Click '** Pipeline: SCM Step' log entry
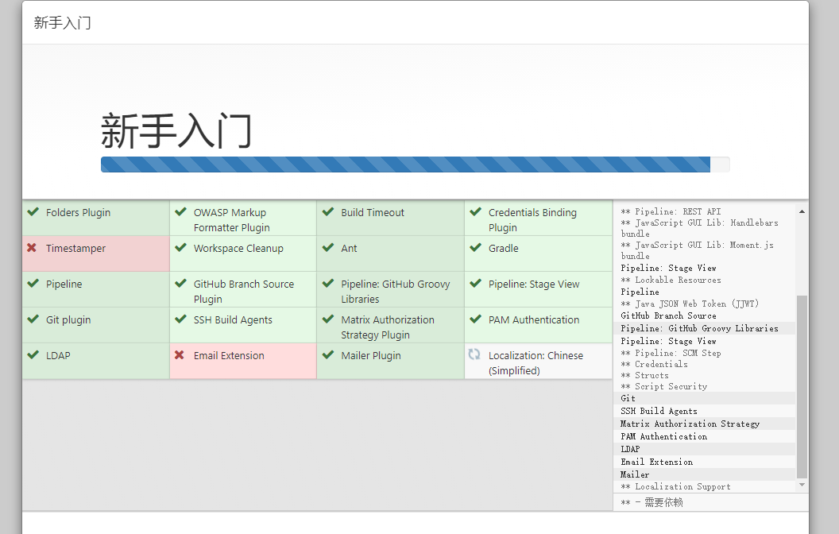The width and height of the screenshot is (839, 534). click(x=671, y=353)
